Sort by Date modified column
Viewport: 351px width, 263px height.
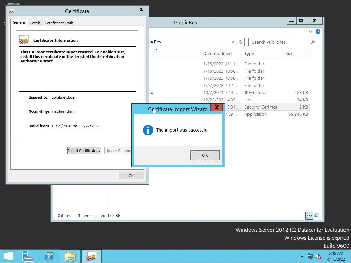point(221,53)
